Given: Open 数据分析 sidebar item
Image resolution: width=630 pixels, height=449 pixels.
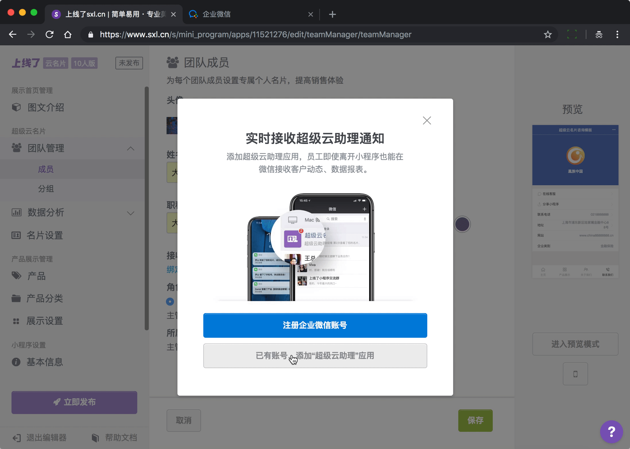Looking at the screenshot, I should click(x=38, y=212).
